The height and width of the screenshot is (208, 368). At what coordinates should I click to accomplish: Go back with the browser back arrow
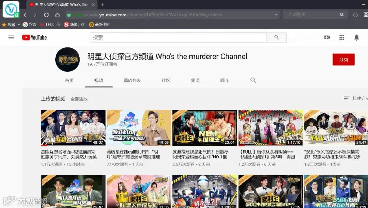(25, 15)
